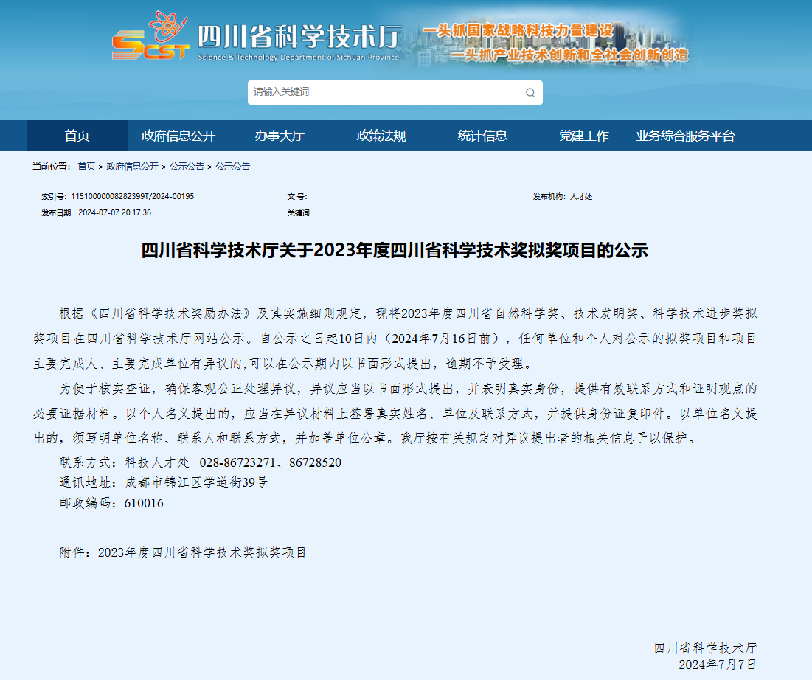The height and width of the screenshot is (680, 812).
Task: Click the 四川省科学技术厅 signature at the bottom right
Action: point(705,648)
